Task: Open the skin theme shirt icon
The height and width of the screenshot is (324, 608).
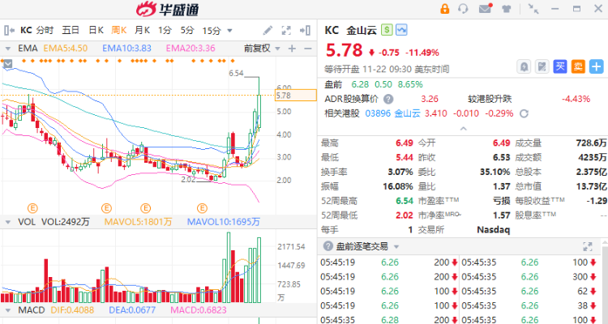Action: coord(507,9)
